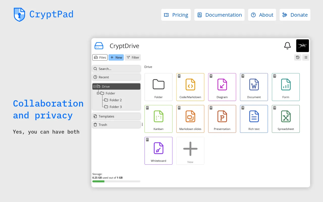Open the Whiteboard tile
The width and height of the screenshot is (323, 202).
[158, 151]
